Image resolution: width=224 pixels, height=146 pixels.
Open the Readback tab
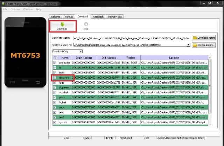pos(98,16)
